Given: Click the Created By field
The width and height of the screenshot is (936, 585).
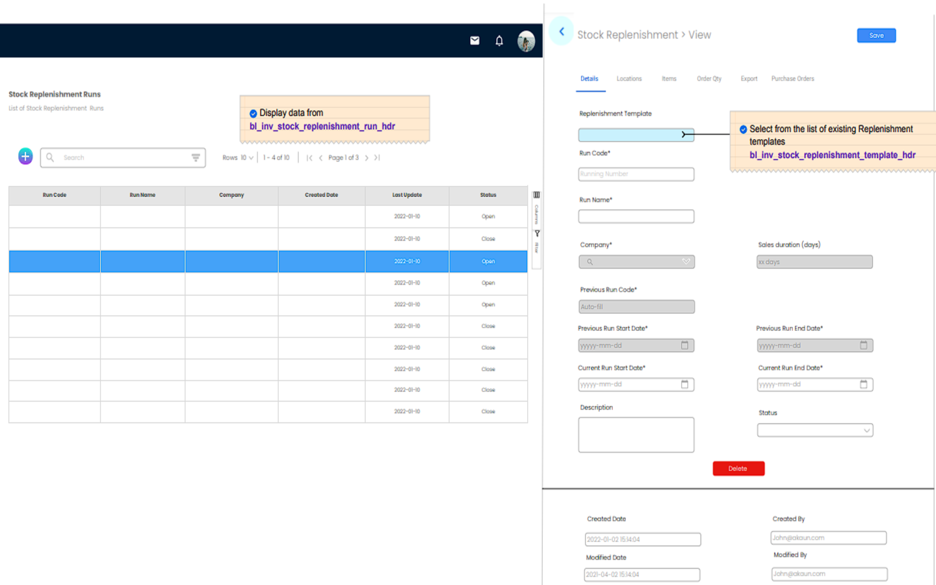Looking at the screenshot, I should (829, 538).
